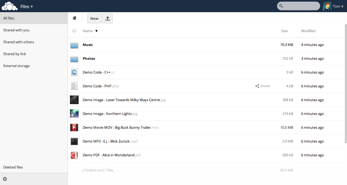Click the ownCloud cloud logo
The image size is (347, 185).
tap(9, 6)
